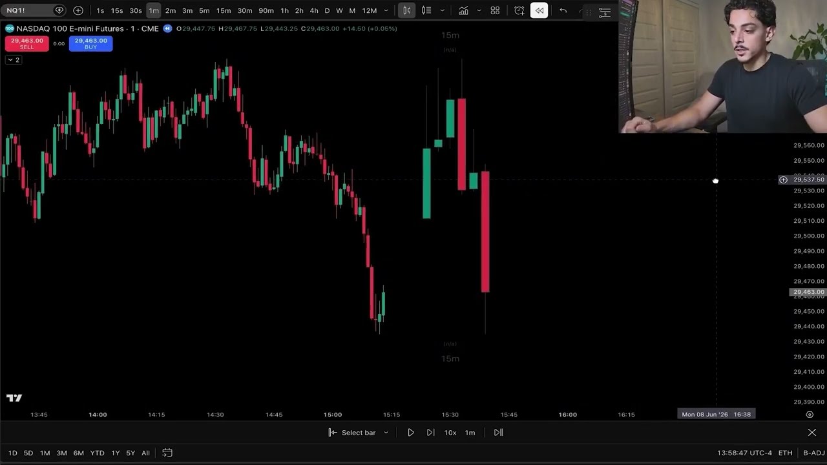This screenshot has width=827, height=465.
Task: Open the chart settings sliders icon
Action: pyautogui.click(x=604, y=12)
